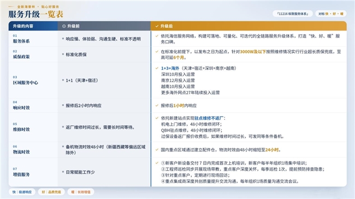Click the 全新海普林 · 贴心好服务 subtitle

tap(38, 7)
